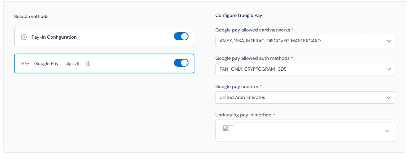408x159 pixels.
Task: Click the Google Pay logo icon
Action: pyautogui.click(x=25, y=63)
